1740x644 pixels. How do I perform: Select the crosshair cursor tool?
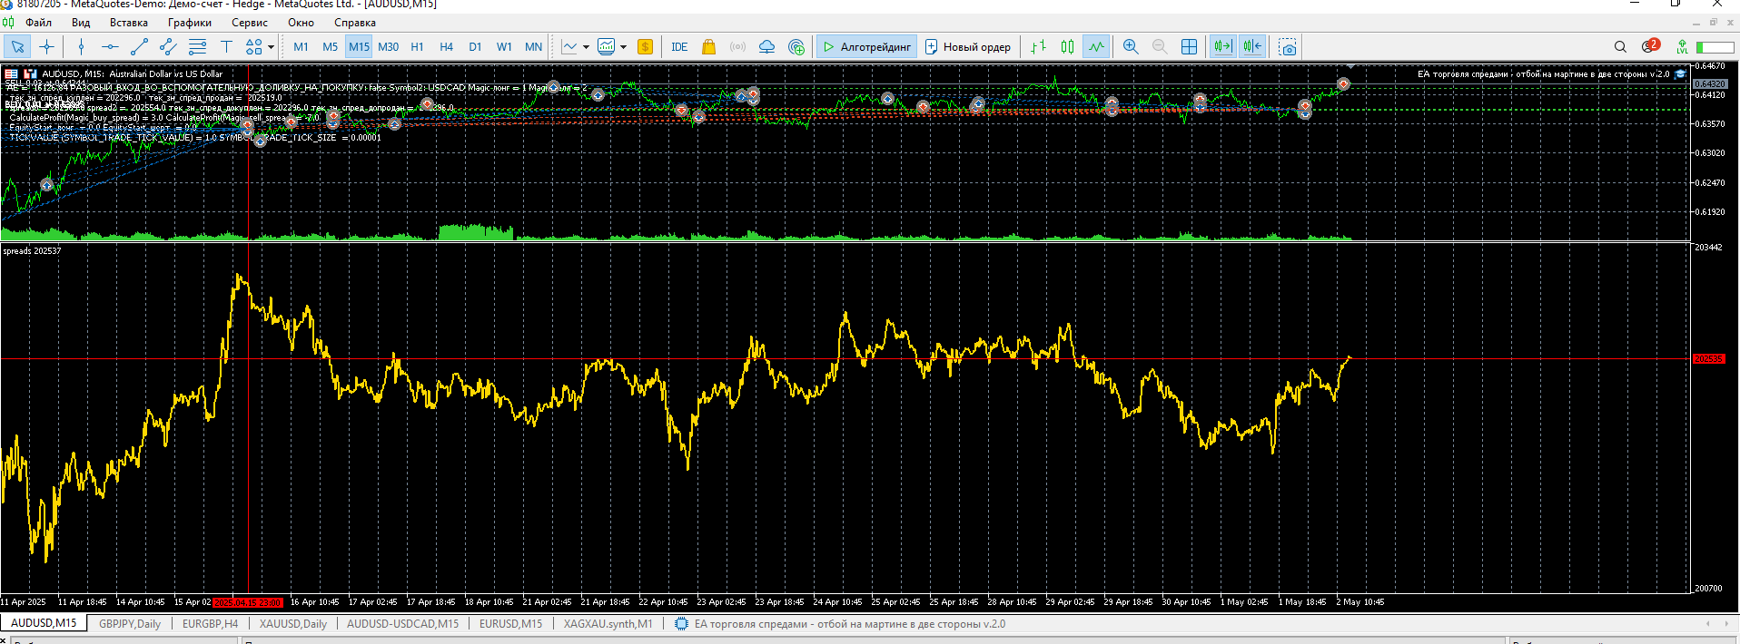click(46, 47)
